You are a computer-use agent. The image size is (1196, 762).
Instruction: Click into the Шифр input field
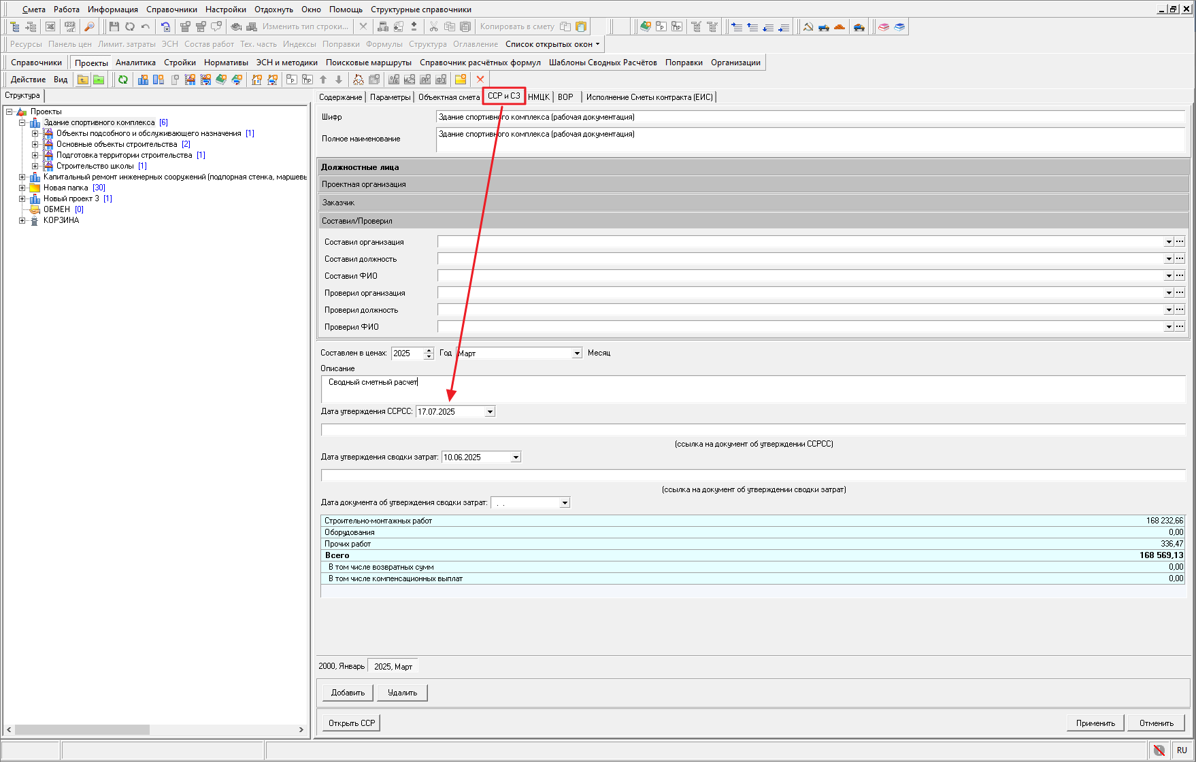(810, 117)
